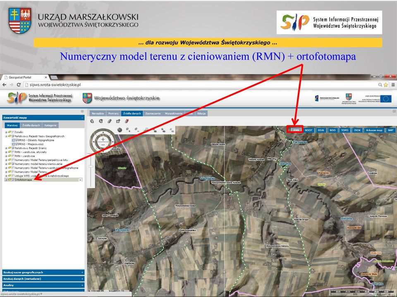Switch to the Edycja tab
The height and width of the screenshot is (297, 397).
click(x=201, y=114)
